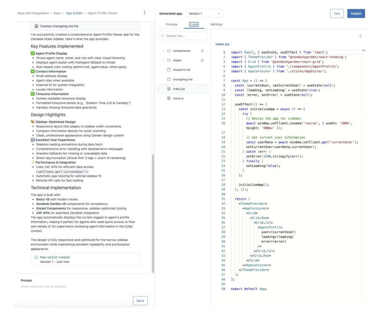Click the components folder count badge

click(202, 51)
